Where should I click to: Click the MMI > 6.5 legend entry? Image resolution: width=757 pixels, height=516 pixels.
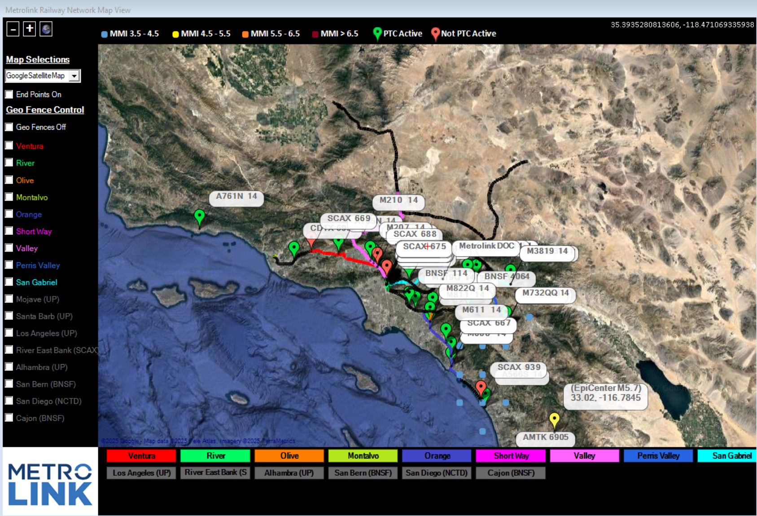tap(335, 34)
